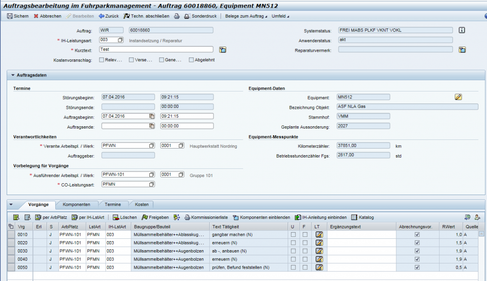Collapse the Auftragsdaten section
This screenshot has width=487, height=281.
click(x=13, y=75)
